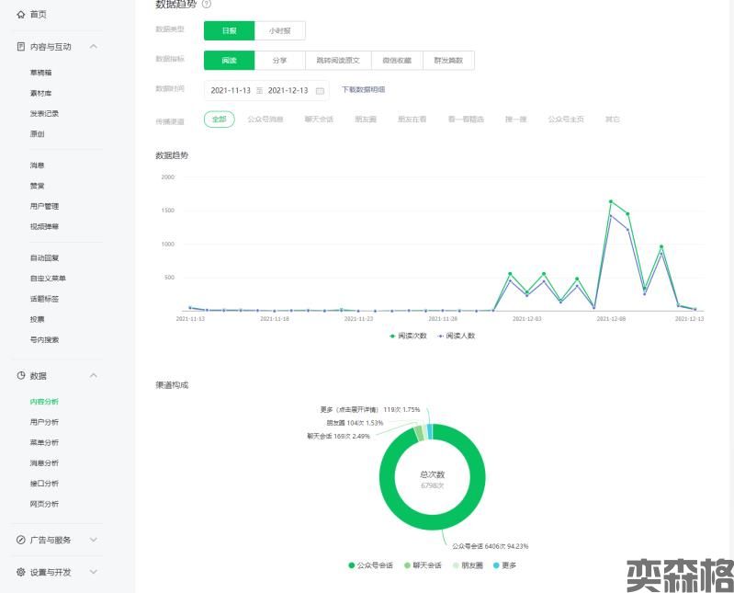This screenshot has height=593, width=734.
Task: Go to 草稿箱 in the sidebar
Action: click(40, 72)
